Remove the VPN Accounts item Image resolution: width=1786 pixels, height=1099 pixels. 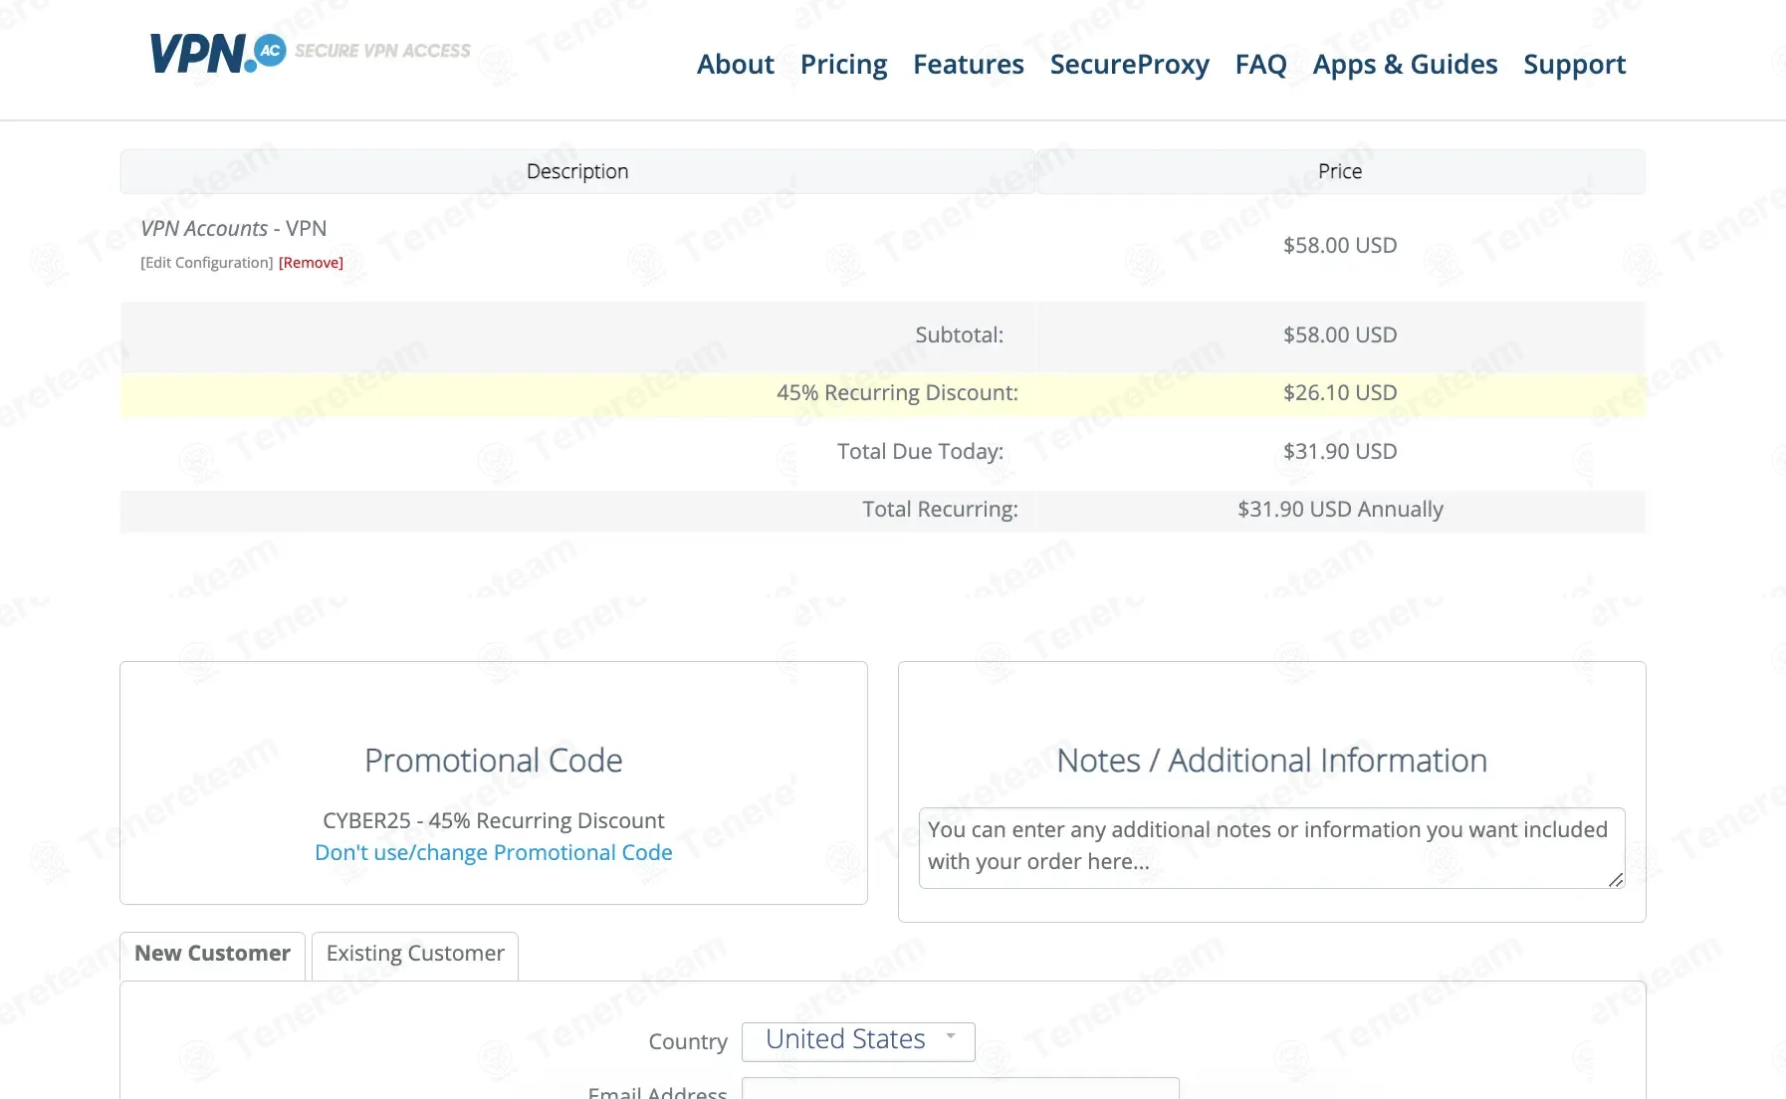point(311,263)
